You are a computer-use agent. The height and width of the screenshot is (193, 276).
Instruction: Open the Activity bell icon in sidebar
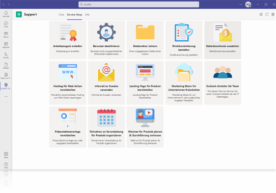pyautogui.click(x=6, y=14)
